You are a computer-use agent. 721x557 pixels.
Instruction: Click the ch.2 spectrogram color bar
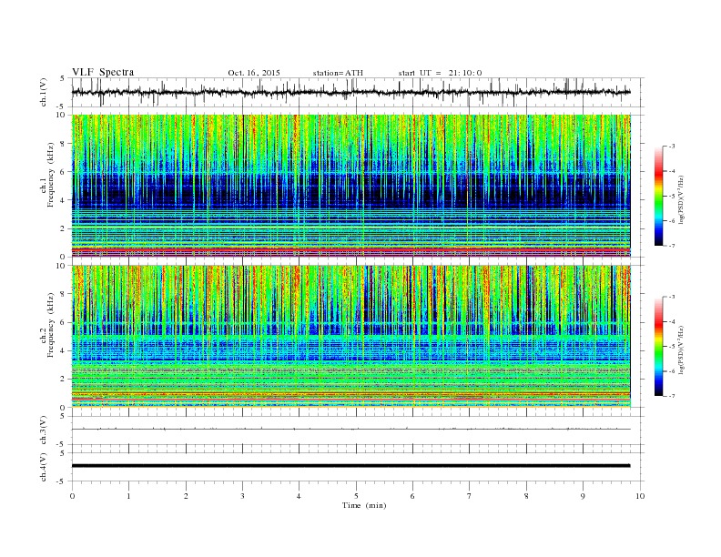658,346
